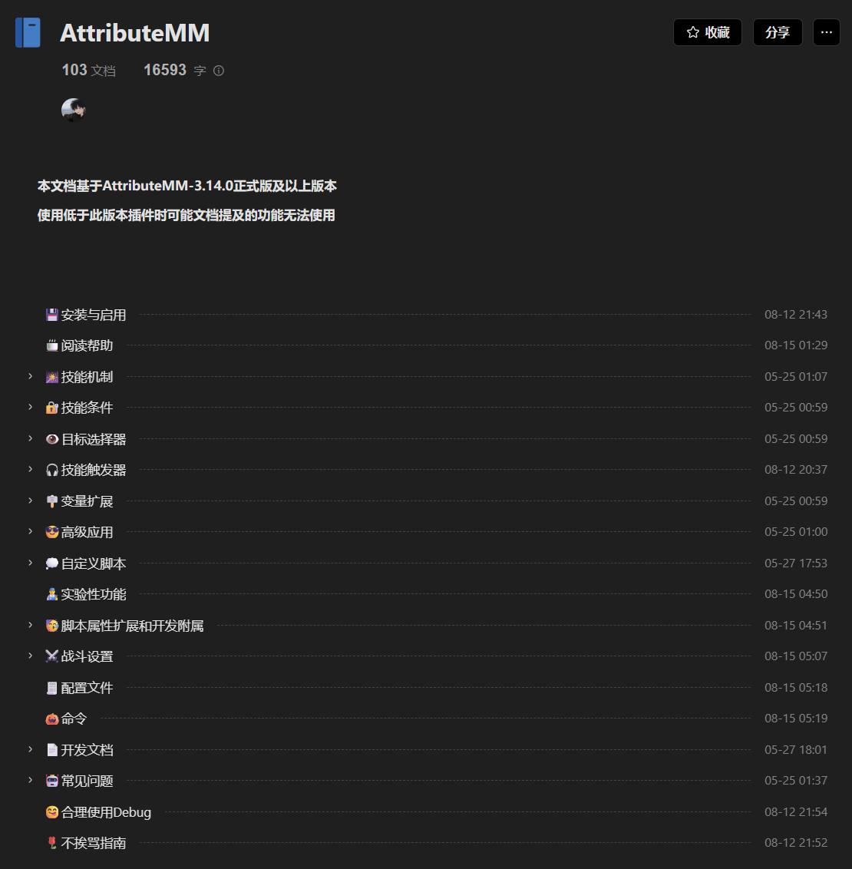
Task: Click the info icon next to word count
Action: 219,71
